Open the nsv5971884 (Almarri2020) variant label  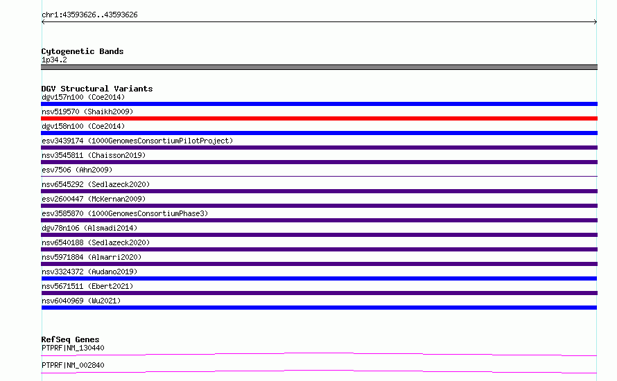click(x=92, y=257)
